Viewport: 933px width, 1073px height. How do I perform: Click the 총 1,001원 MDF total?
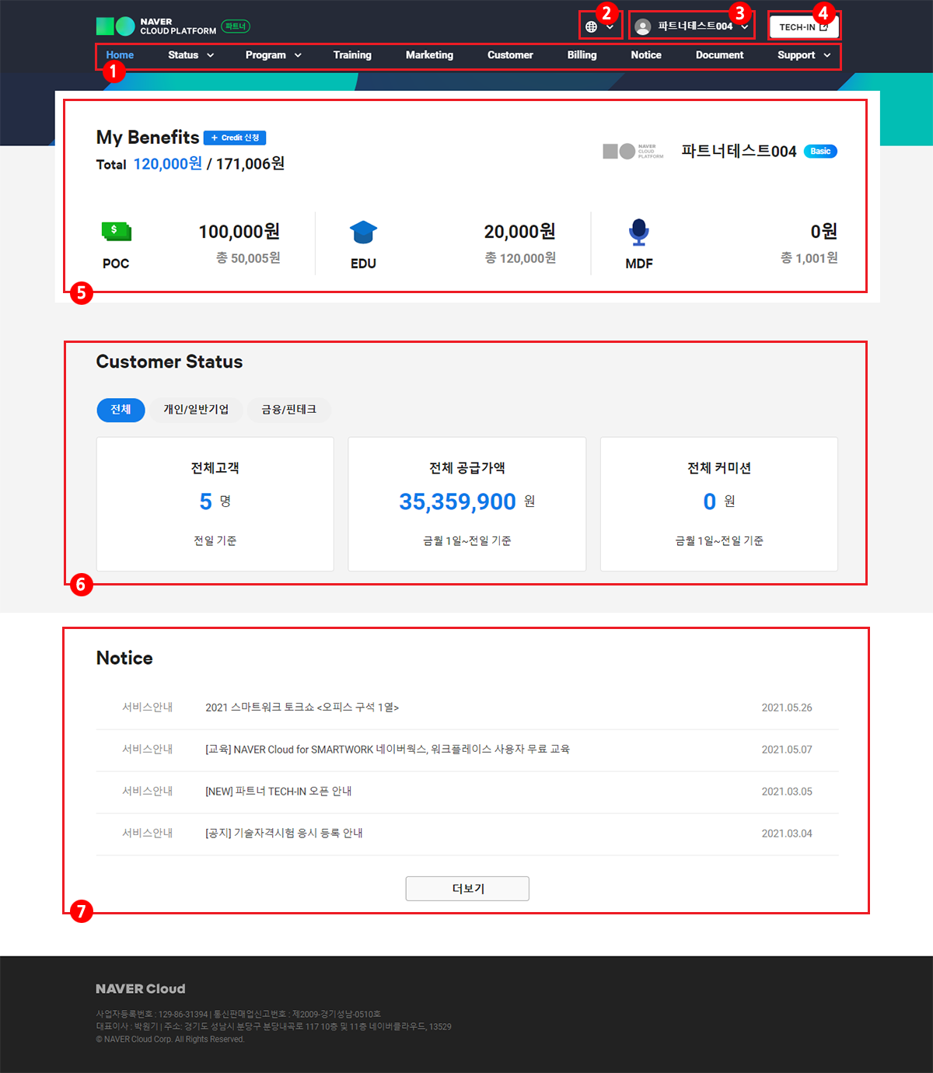[x=809, y=258]
